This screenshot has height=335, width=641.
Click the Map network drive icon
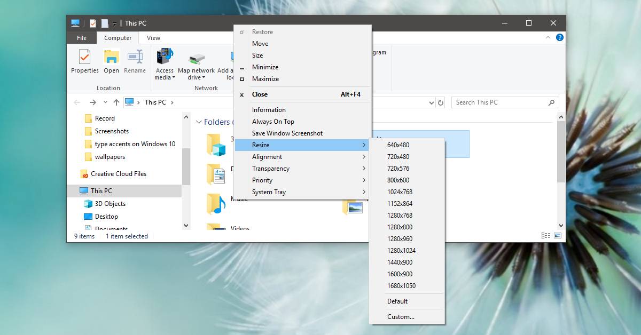pos(196,60)
